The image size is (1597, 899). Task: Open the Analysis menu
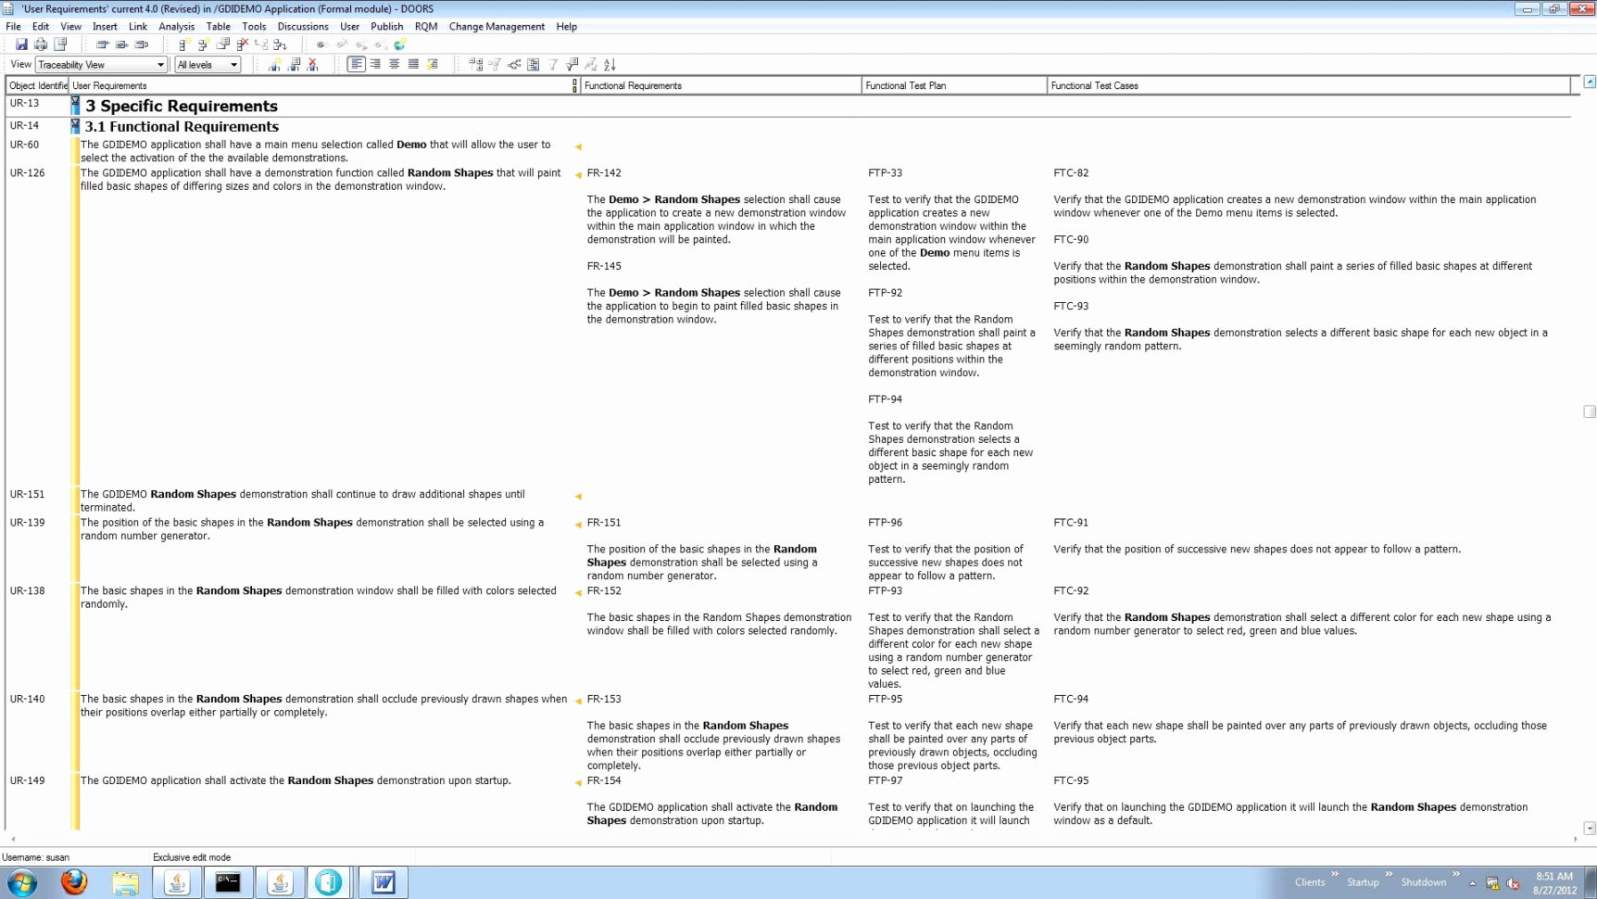[177, 26]
